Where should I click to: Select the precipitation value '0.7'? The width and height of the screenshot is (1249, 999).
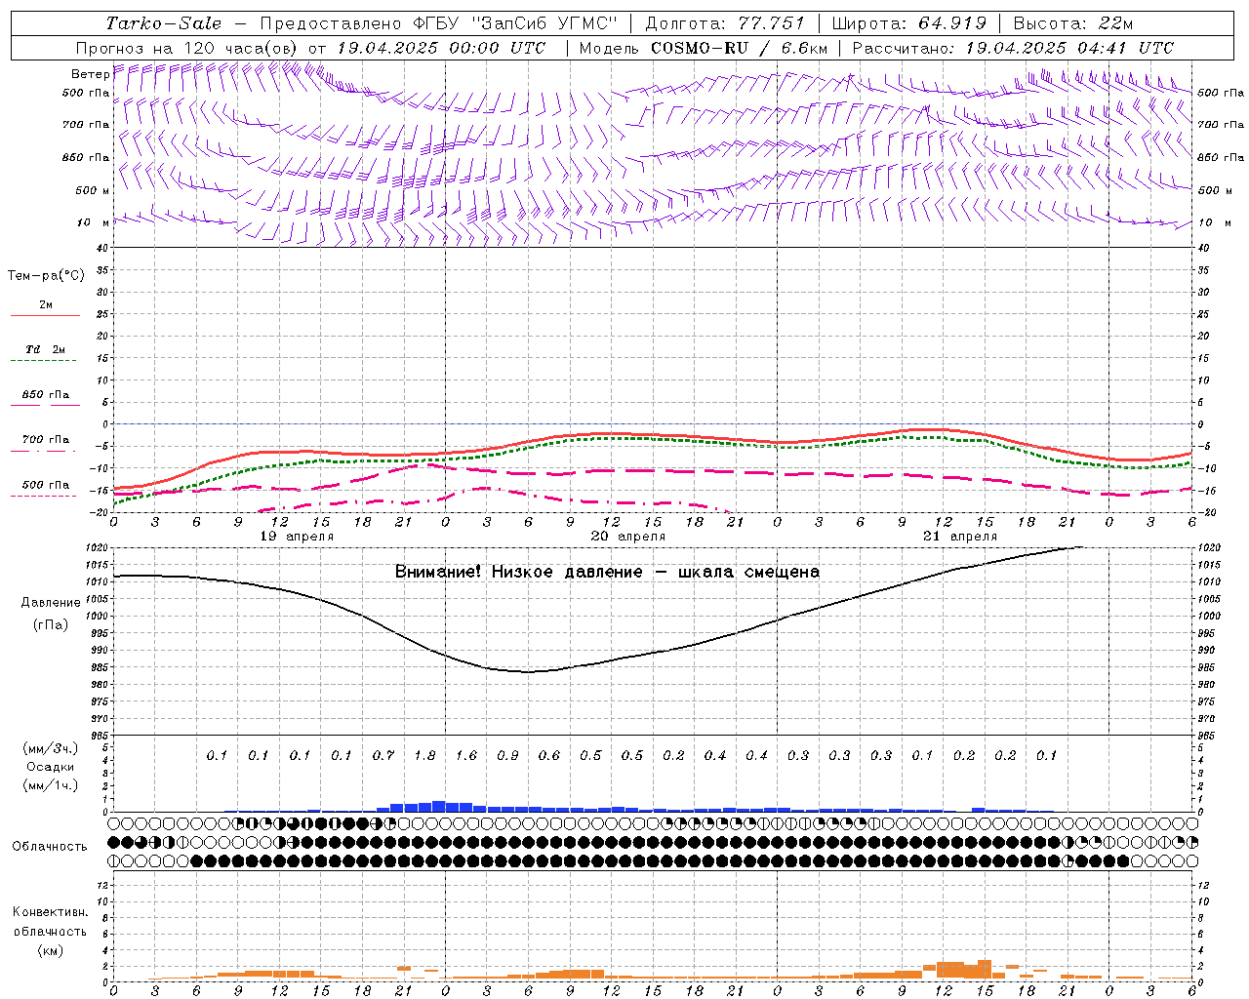[383, 755]
